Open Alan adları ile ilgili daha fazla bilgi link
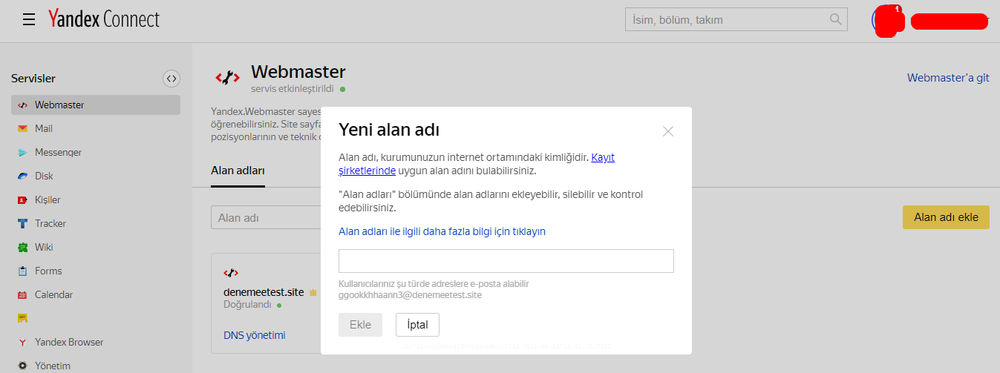The image size is (1000, 373). (x=442, y=231)
